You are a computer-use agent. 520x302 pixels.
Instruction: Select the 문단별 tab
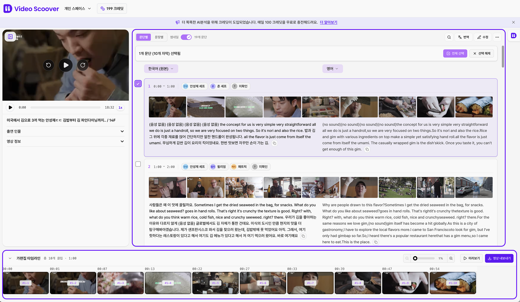143,37
